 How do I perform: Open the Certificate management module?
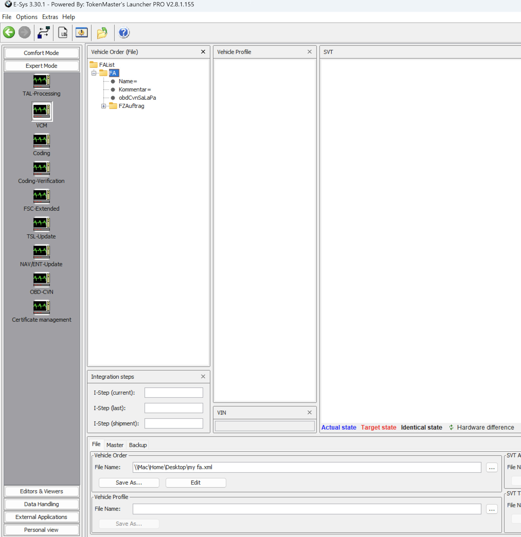point(41,307)
